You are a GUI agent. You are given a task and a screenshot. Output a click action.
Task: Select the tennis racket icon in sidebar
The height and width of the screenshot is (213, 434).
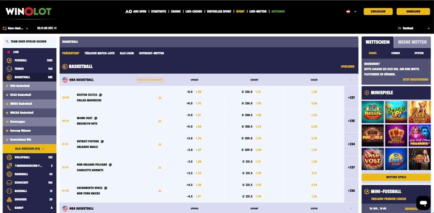(x=9, y=69)
